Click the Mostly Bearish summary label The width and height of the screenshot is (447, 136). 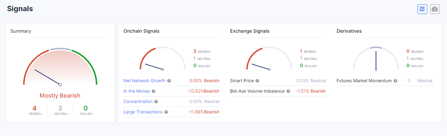[60, 96]
